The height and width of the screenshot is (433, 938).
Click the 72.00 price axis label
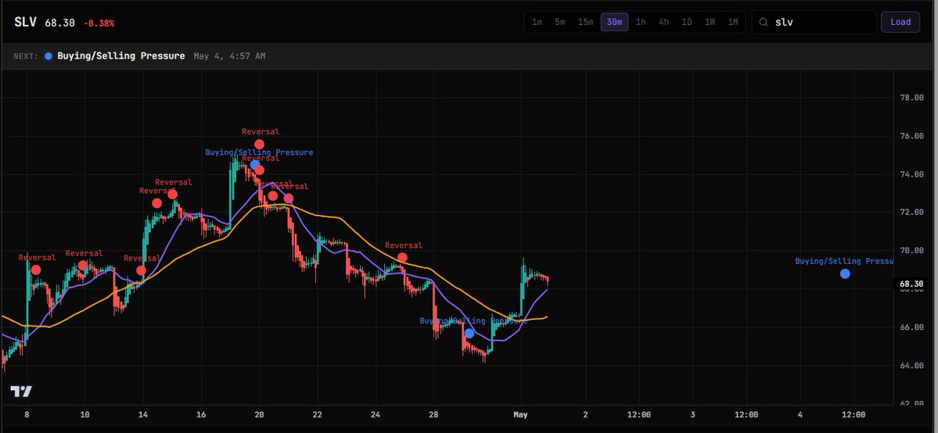pyautogui.click(x=911, y=213)
